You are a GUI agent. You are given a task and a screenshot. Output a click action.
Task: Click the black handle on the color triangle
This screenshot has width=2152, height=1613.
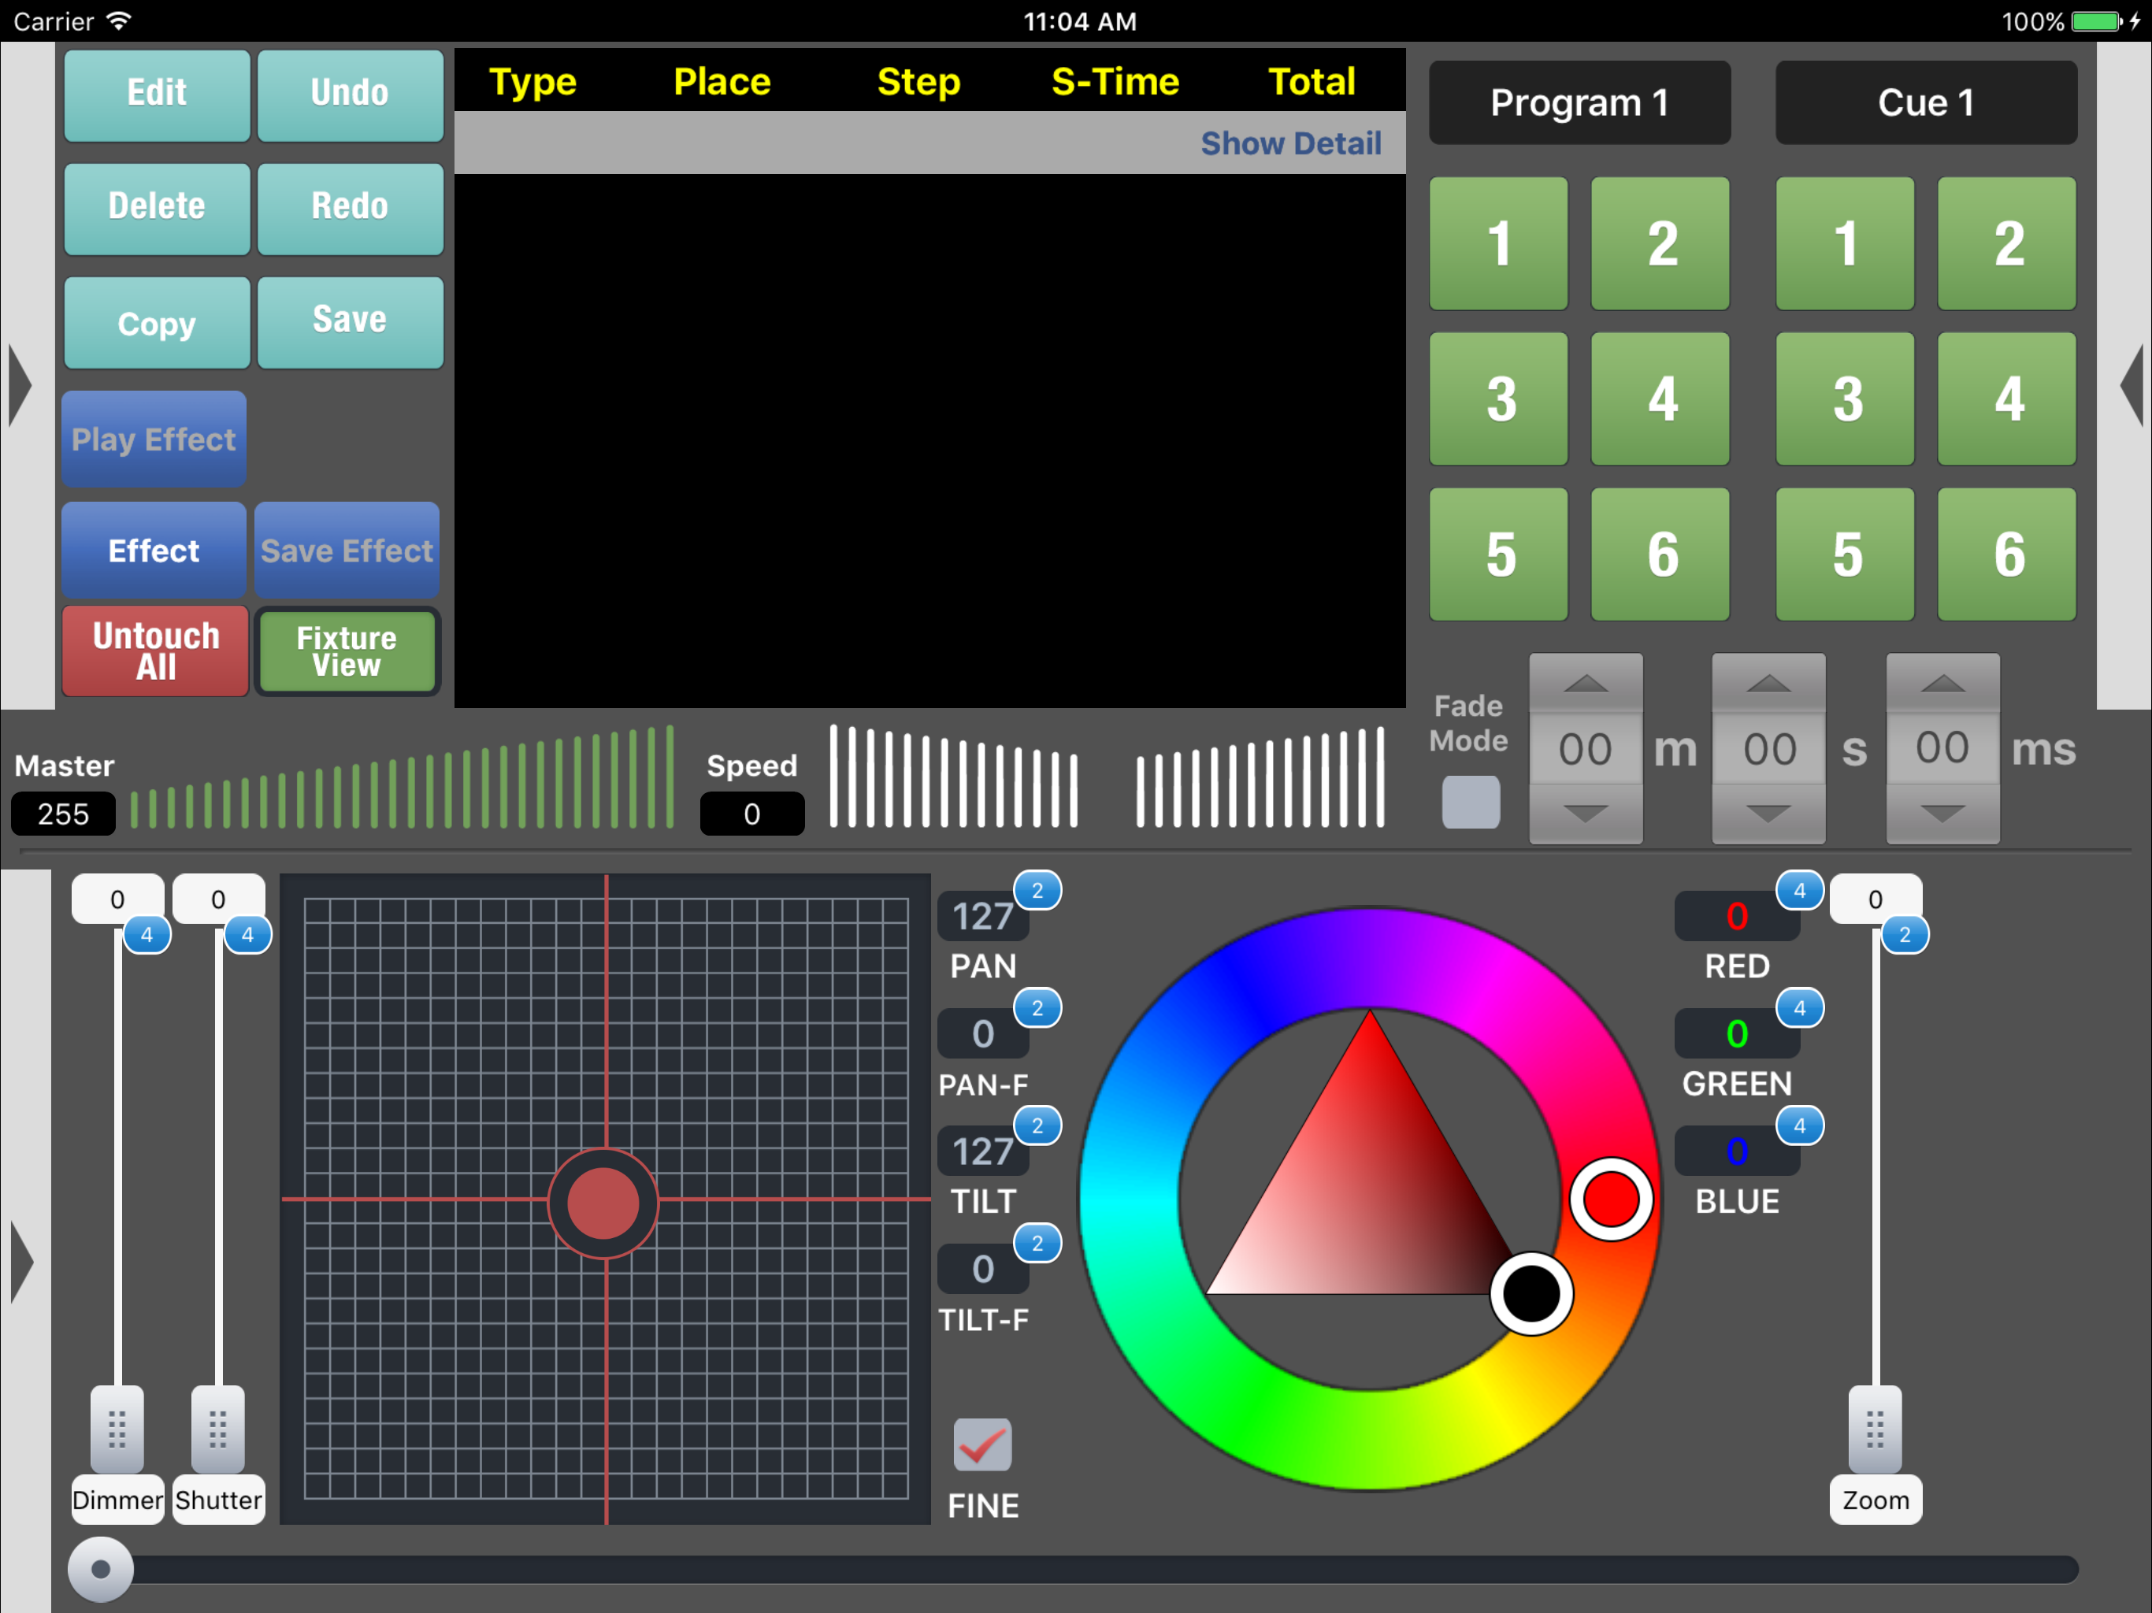(1531, 1293)
